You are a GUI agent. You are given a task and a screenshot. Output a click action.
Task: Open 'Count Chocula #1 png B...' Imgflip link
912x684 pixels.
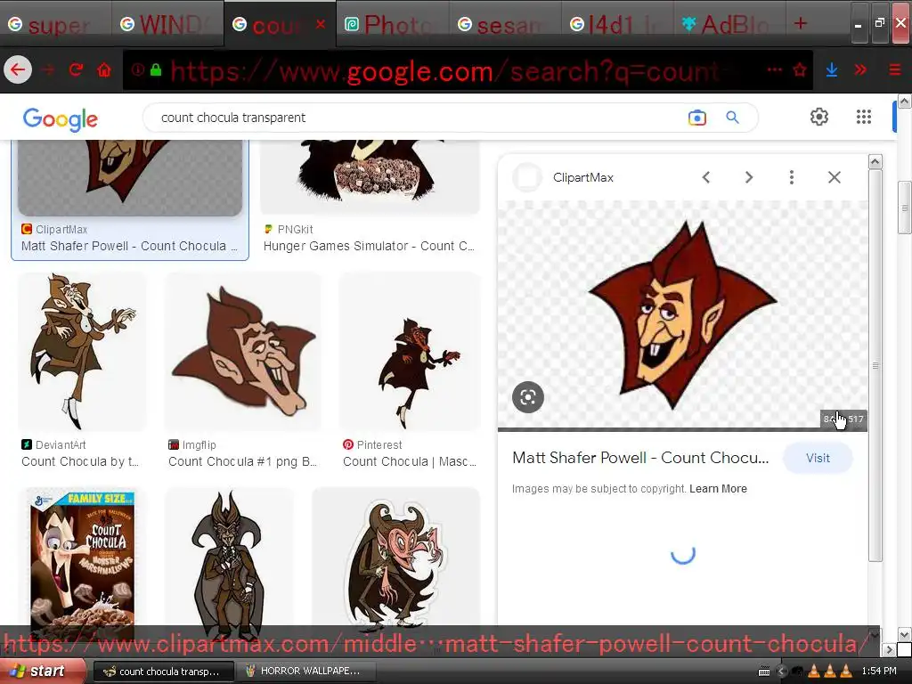pyautogui.click(x=242, y=462)
